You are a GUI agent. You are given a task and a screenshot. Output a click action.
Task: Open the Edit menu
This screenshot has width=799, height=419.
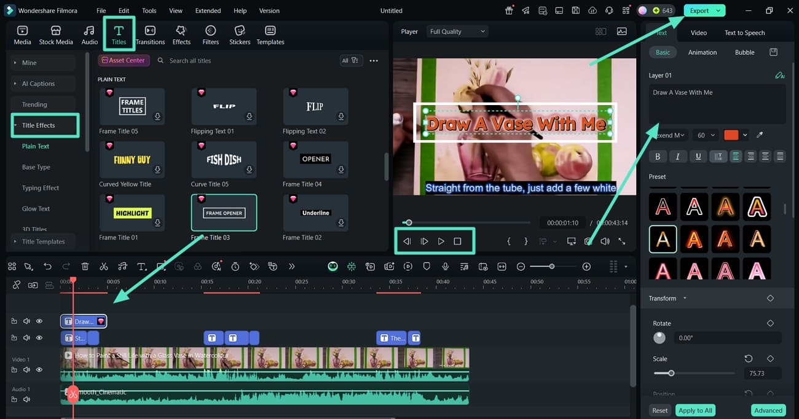(124, 10)
